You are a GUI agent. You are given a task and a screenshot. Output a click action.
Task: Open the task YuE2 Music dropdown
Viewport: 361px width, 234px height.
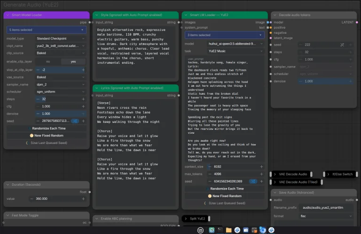235,51
